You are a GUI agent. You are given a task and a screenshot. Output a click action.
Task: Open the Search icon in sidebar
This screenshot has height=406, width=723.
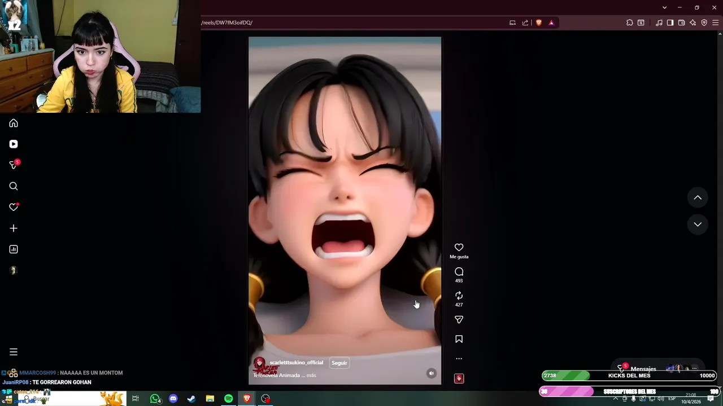pos(14,186)
